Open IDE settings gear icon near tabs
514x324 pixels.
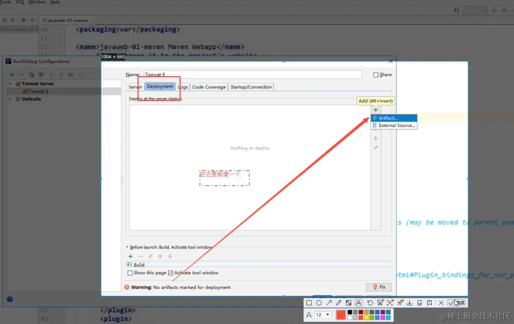point(23,20)
